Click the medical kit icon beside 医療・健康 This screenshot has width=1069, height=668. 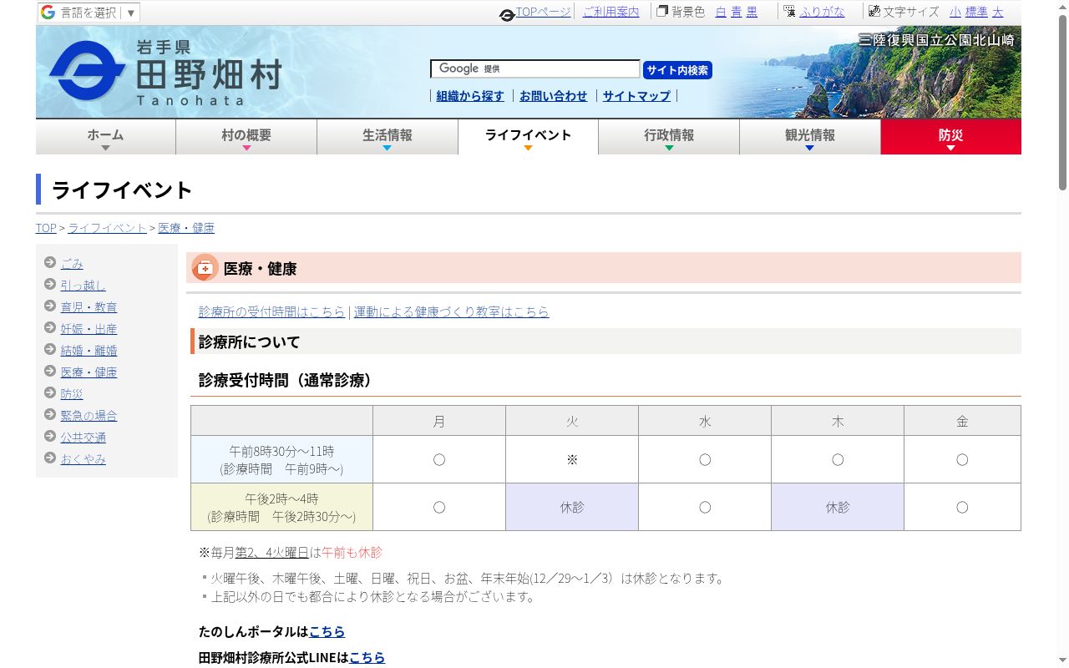(205, 268)
